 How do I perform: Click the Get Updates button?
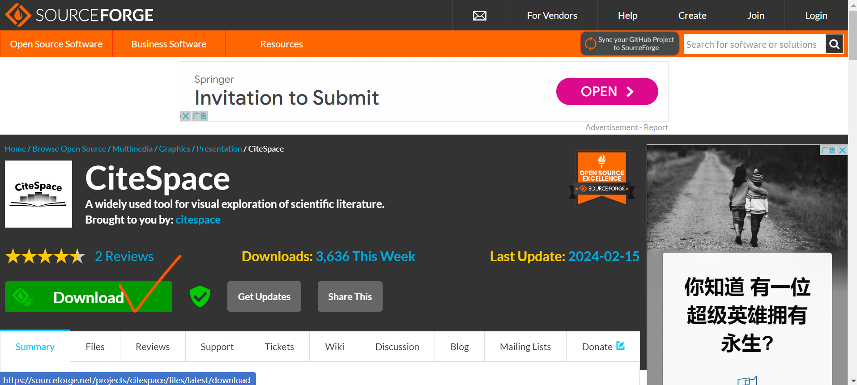[264, 296]
